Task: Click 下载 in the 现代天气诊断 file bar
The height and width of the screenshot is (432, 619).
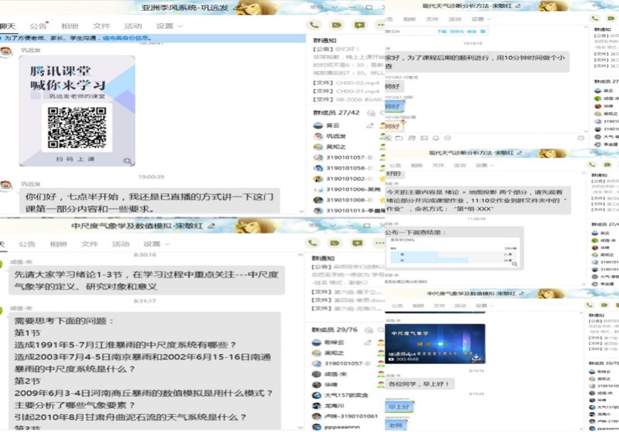Action: click(442, 32)
